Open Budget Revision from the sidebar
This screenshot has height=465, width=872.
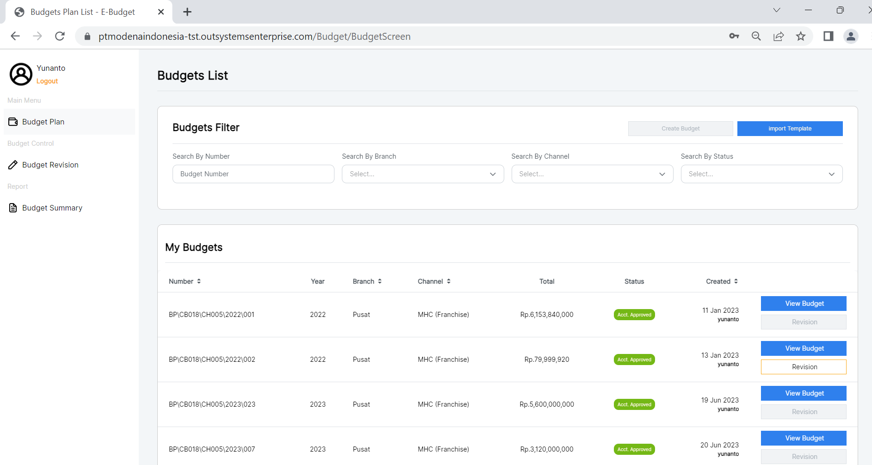click(50, 165)
